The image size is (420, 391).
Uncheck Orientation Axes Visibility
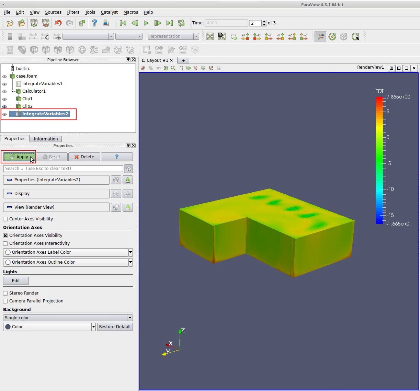tap(5, 235)
